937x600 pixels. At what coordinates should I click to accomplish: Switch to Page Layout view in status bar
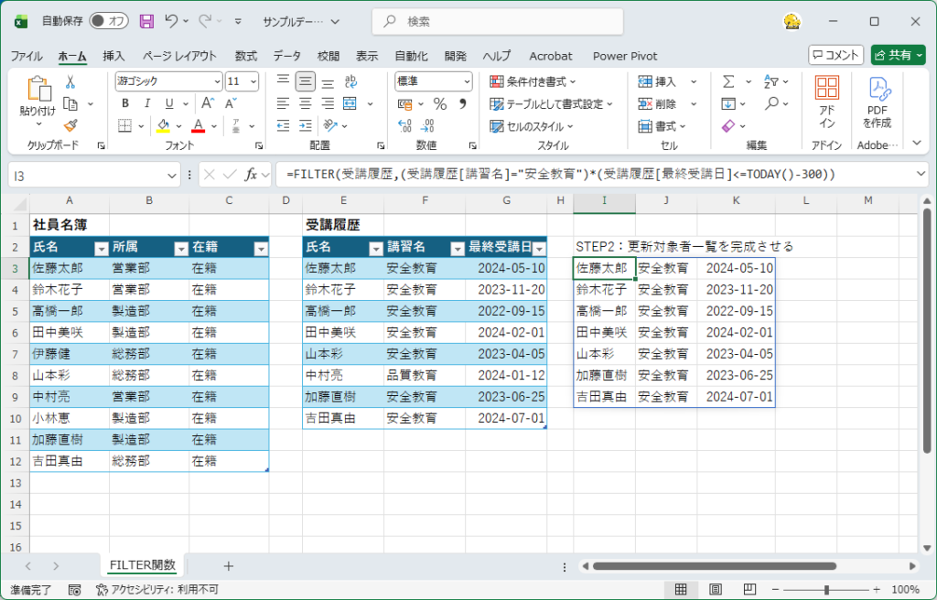click(716, 590)
